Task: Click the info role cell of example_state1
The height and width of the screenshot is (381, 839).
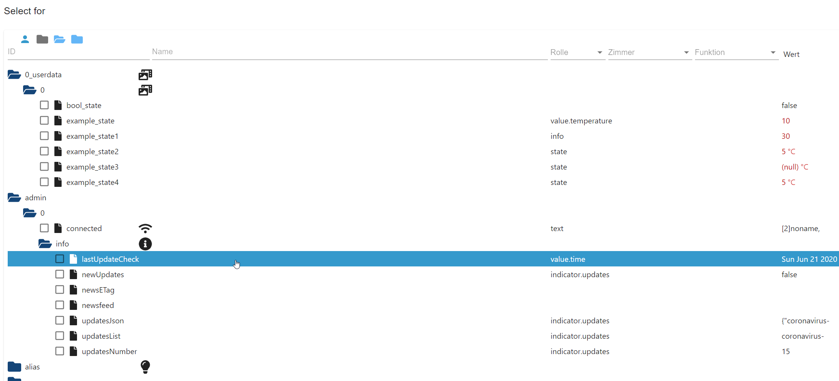Action: click(x=557, y=136)
